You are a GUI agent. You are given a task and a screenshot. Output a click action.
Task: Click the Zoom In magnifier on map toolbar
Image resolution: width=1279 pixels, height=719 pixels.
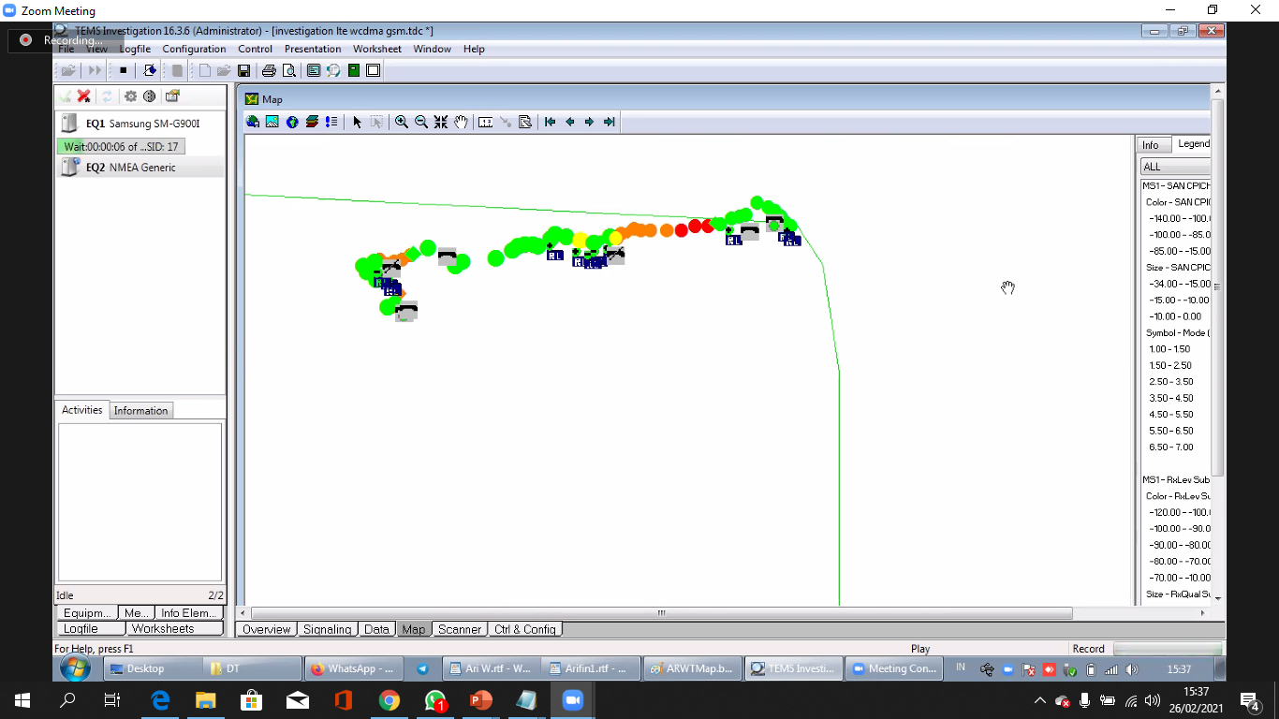402,122
